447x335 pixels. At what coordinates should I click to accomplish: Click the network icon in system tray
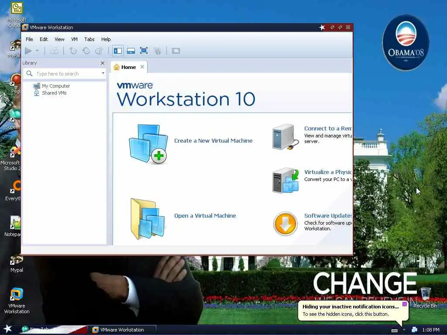click(x=414, y=330)
